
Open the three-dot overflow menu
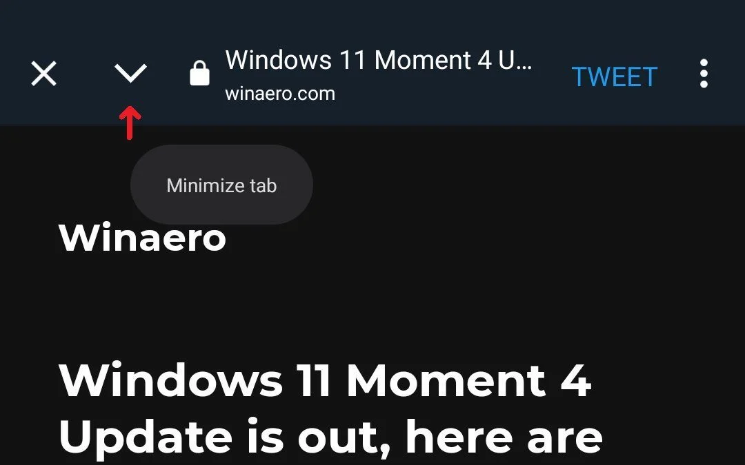pyautogui.click(x=704, y=74)
